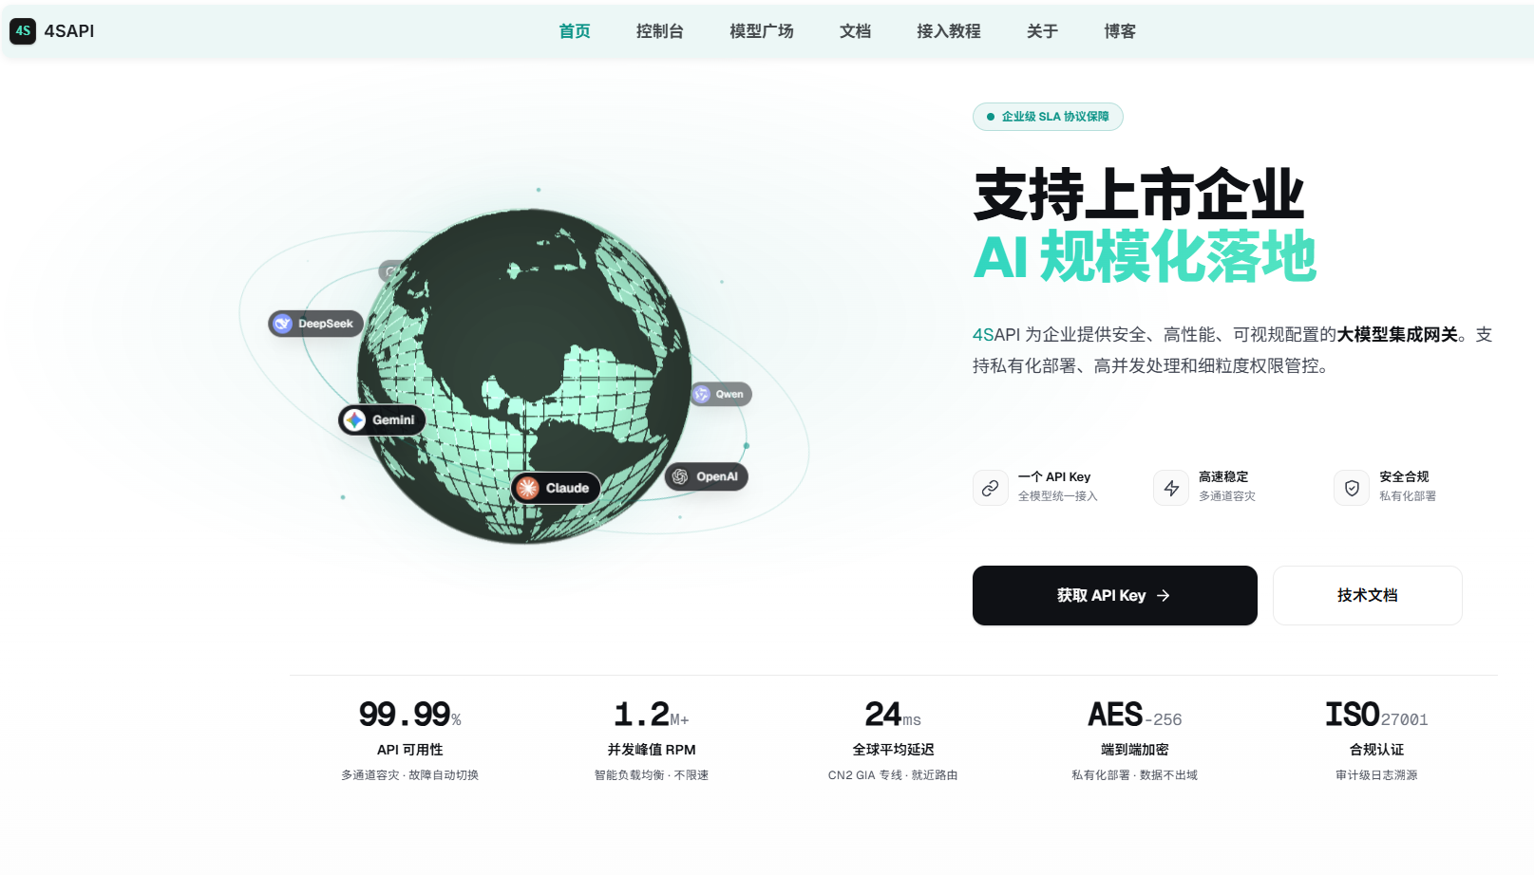The width and height of the screenshot is (1534, 875).
Task: Click the lightning icon beside 高速稳定
Action: point(1171,488)
